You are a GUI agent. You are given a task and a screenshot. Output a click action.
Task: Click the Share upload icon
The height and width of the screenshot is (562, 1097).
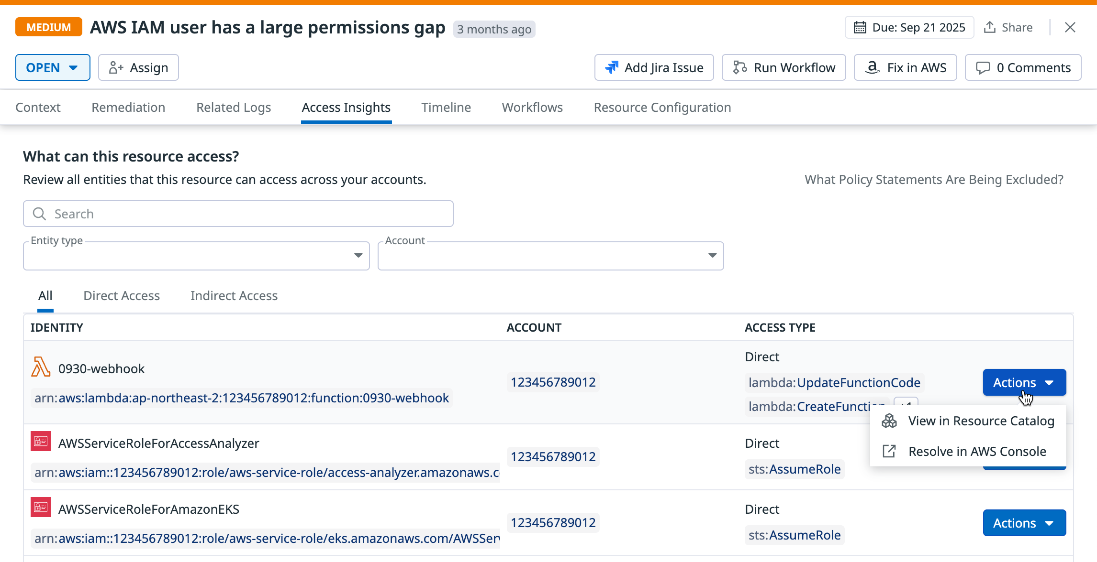[990, 27]
